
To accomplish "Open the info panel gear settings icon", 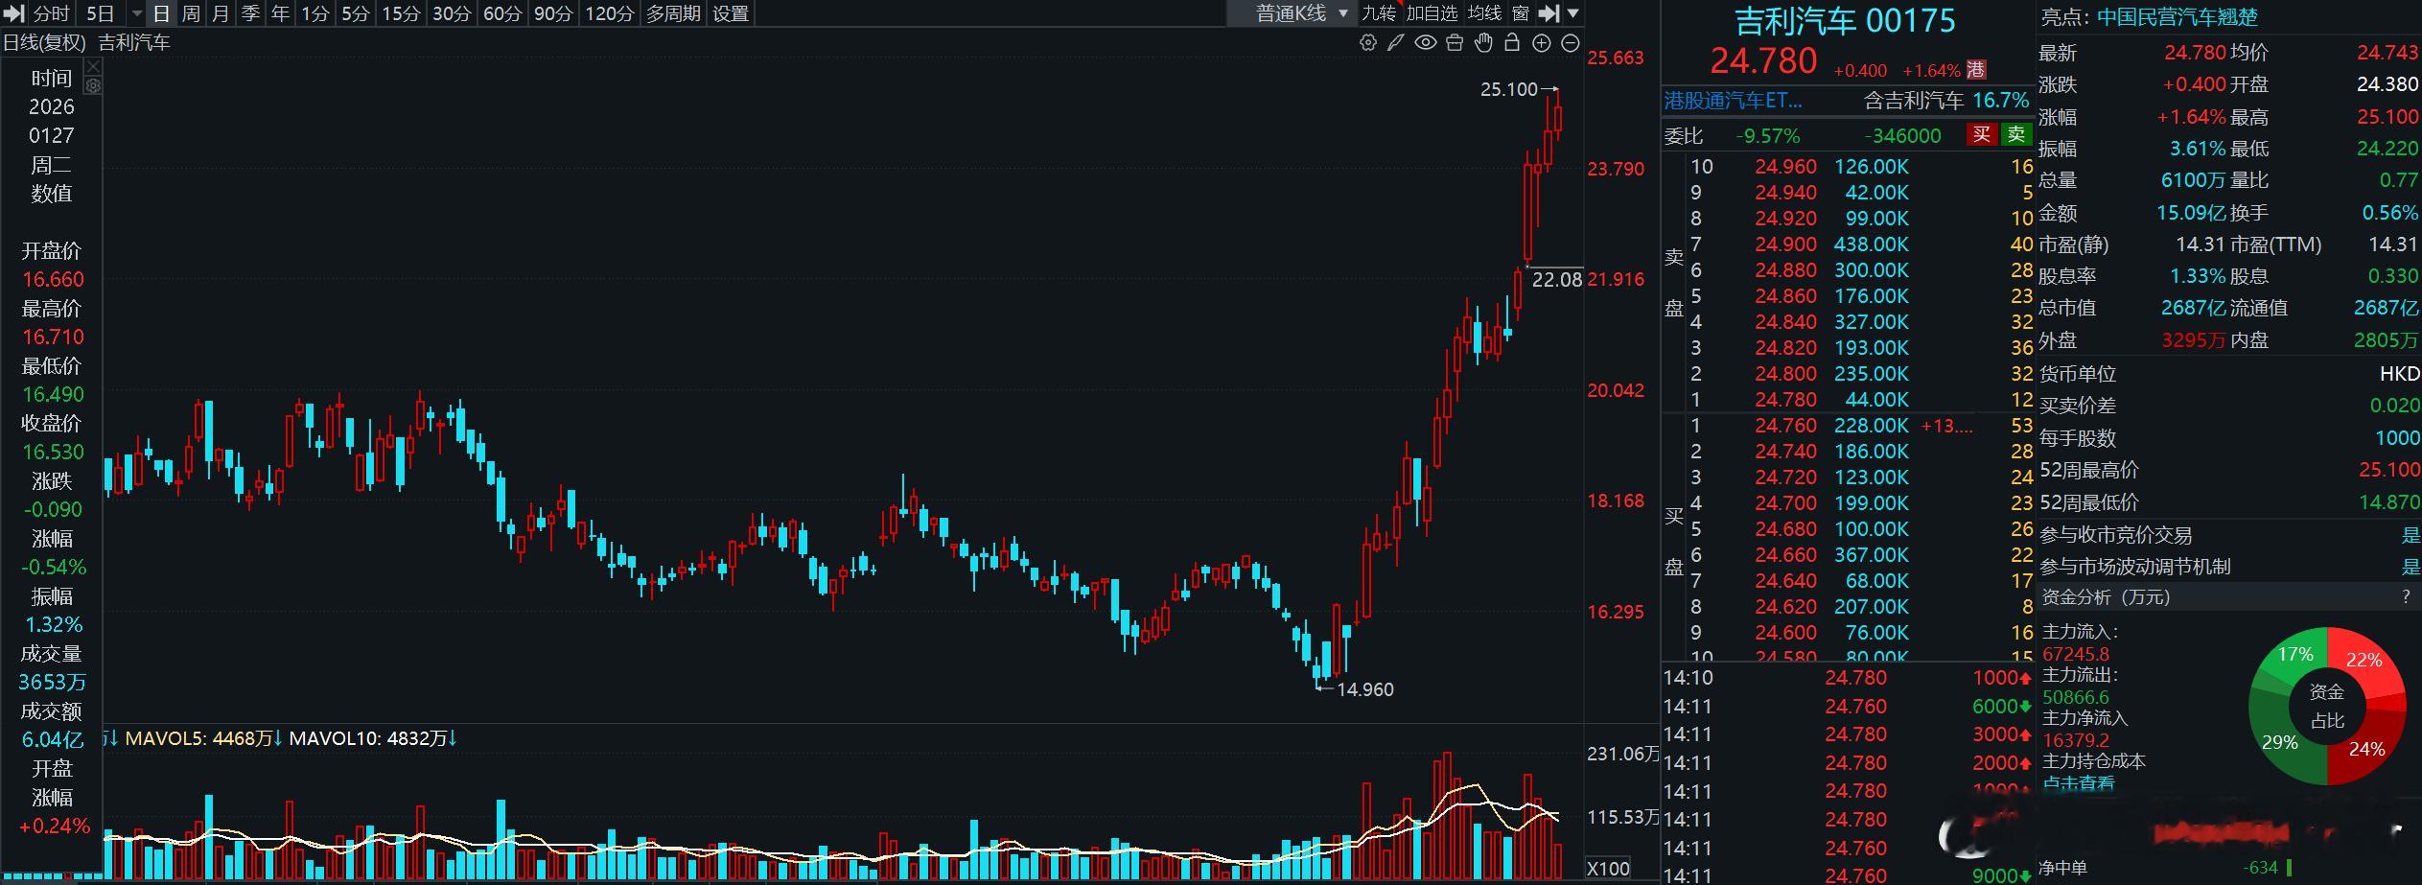I will coord(93,85).
